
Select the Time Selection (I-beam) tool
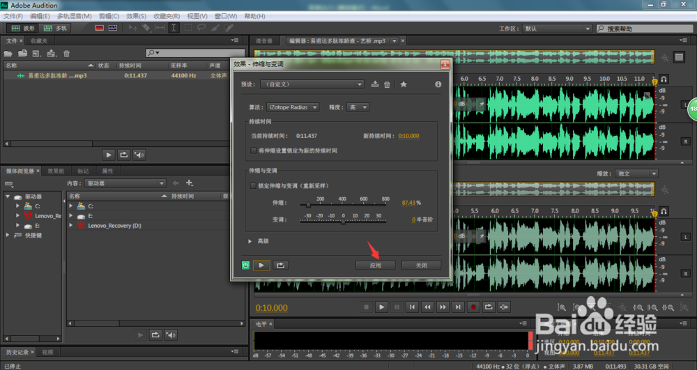(174, 28)
